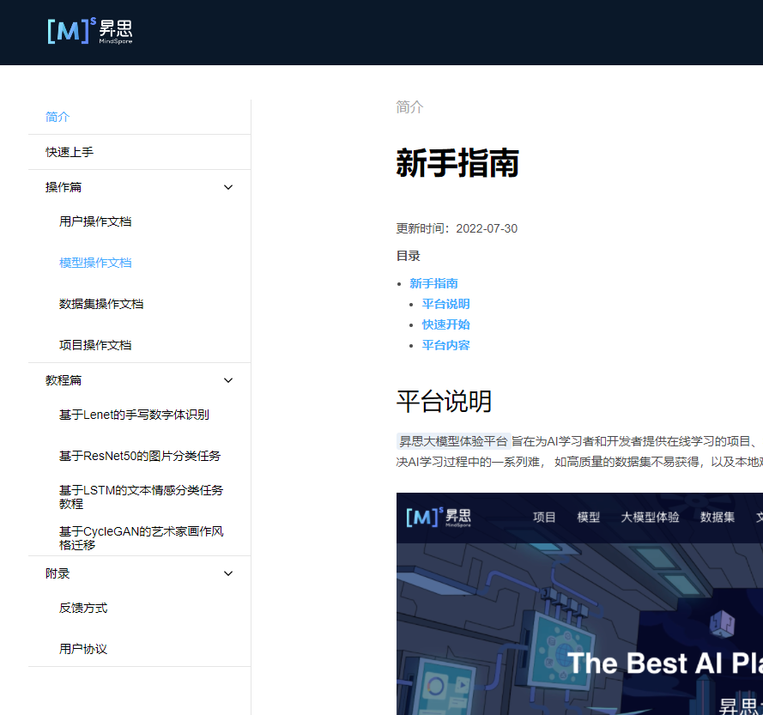Open 反馈方式 in sidebar
The width and height of the screenshot is (763, 715).
tap(83, 608)
